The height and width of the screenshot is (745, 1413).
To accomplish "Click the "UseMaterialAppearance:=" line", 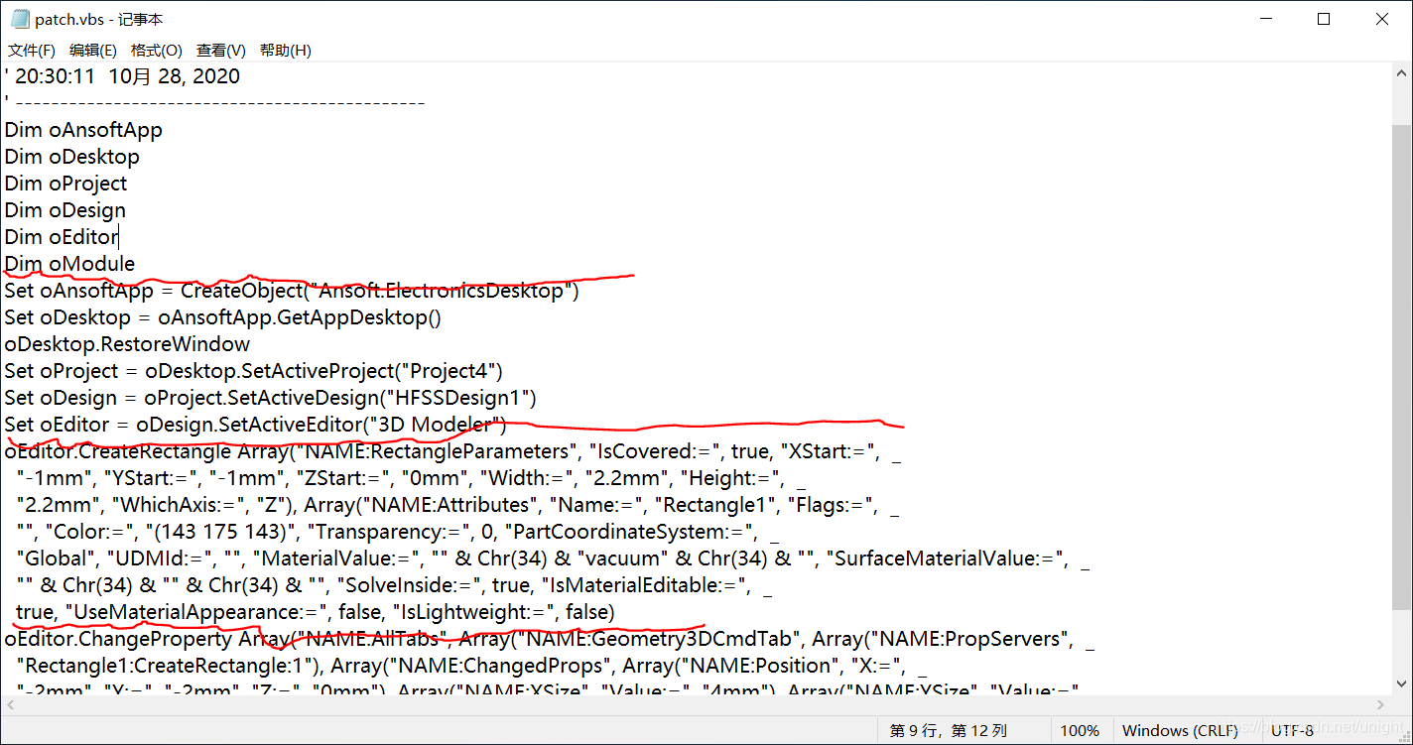I will click(x=316, y=612).
